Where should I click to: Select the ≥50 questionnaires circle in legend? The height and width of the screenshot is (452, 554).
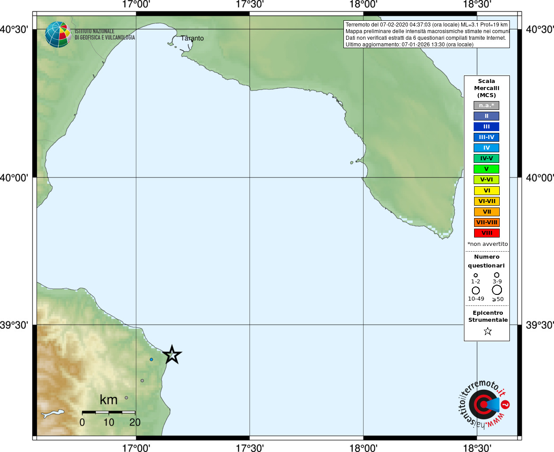coord(497,290)
